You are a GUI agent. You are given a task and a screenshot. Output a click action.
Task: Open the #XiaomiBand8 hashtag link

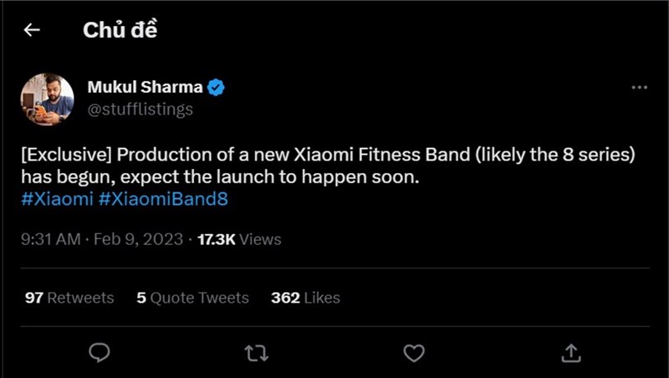163,199
